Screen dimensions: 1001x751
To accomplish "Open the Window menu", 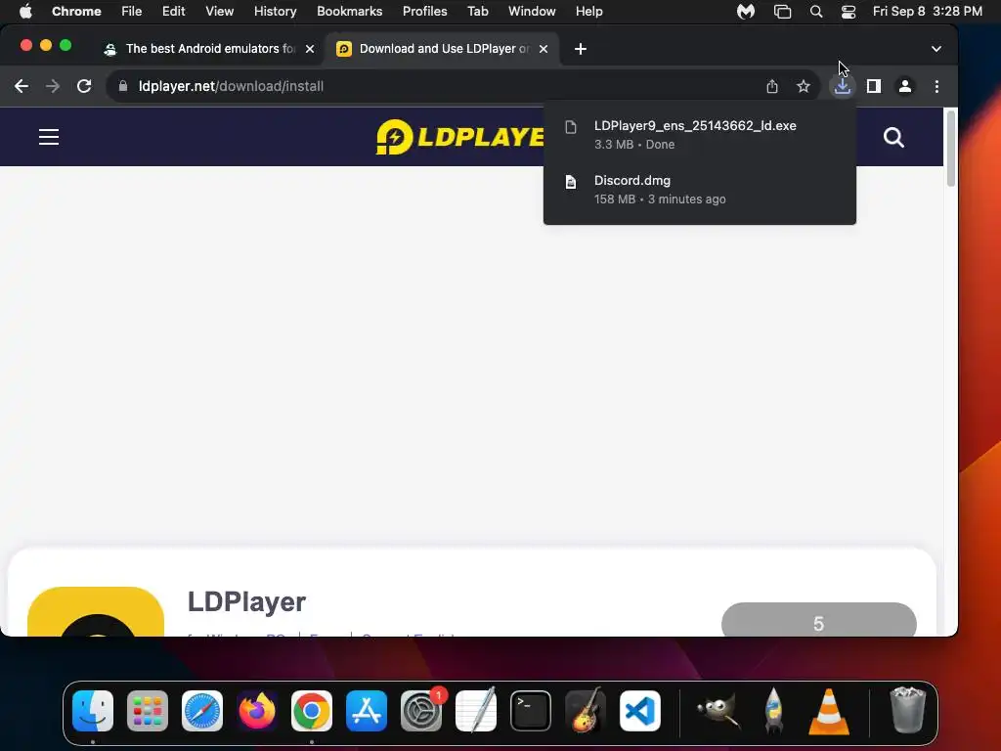I will pos(532,11).
